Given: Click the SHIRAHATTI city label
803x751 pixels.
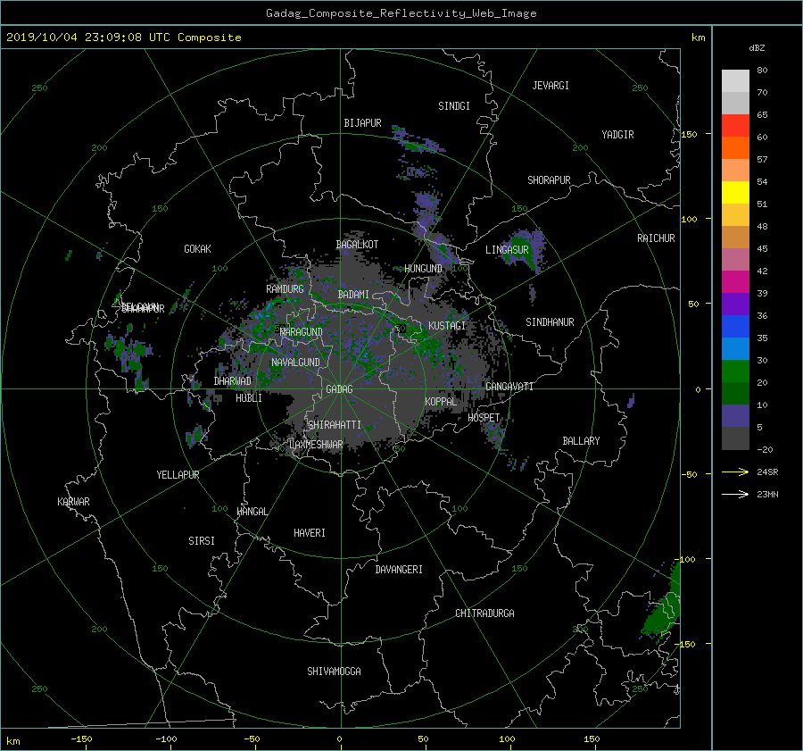Looking at the screenshot, I should 335,425.
